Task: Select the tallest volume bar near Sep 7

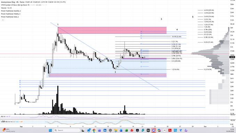Action: [58, 100]
